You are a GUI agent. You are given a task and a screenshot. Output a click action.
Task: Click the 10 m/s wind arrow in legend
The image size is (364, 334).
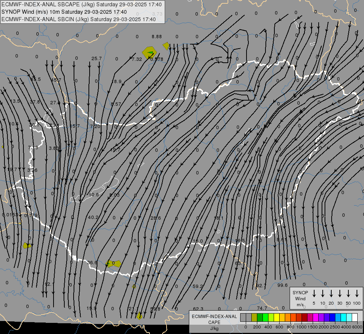click(x=323, y=293)
